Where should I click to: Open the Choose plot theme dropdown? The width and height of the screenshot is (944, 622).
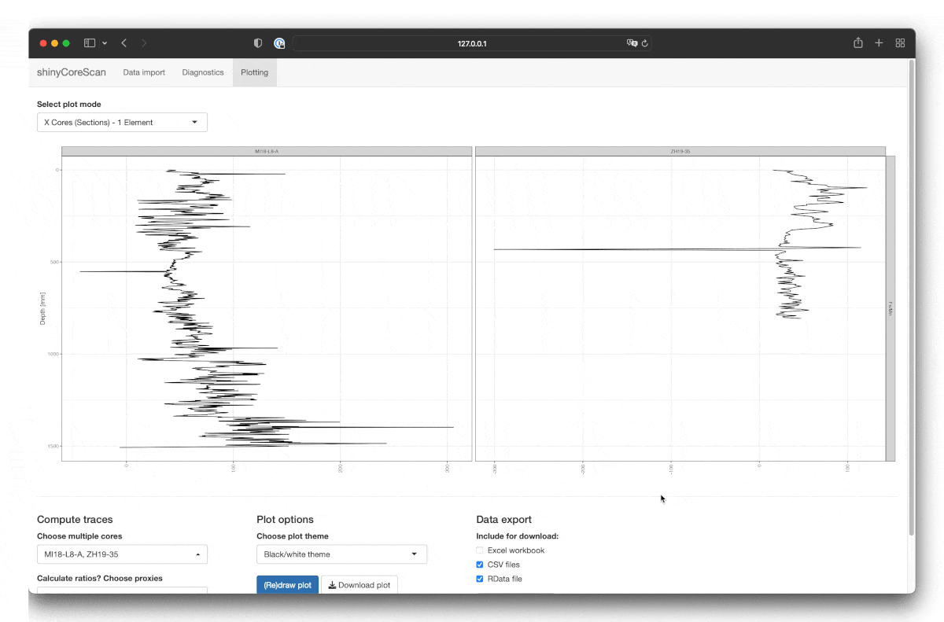pos(341,554)
